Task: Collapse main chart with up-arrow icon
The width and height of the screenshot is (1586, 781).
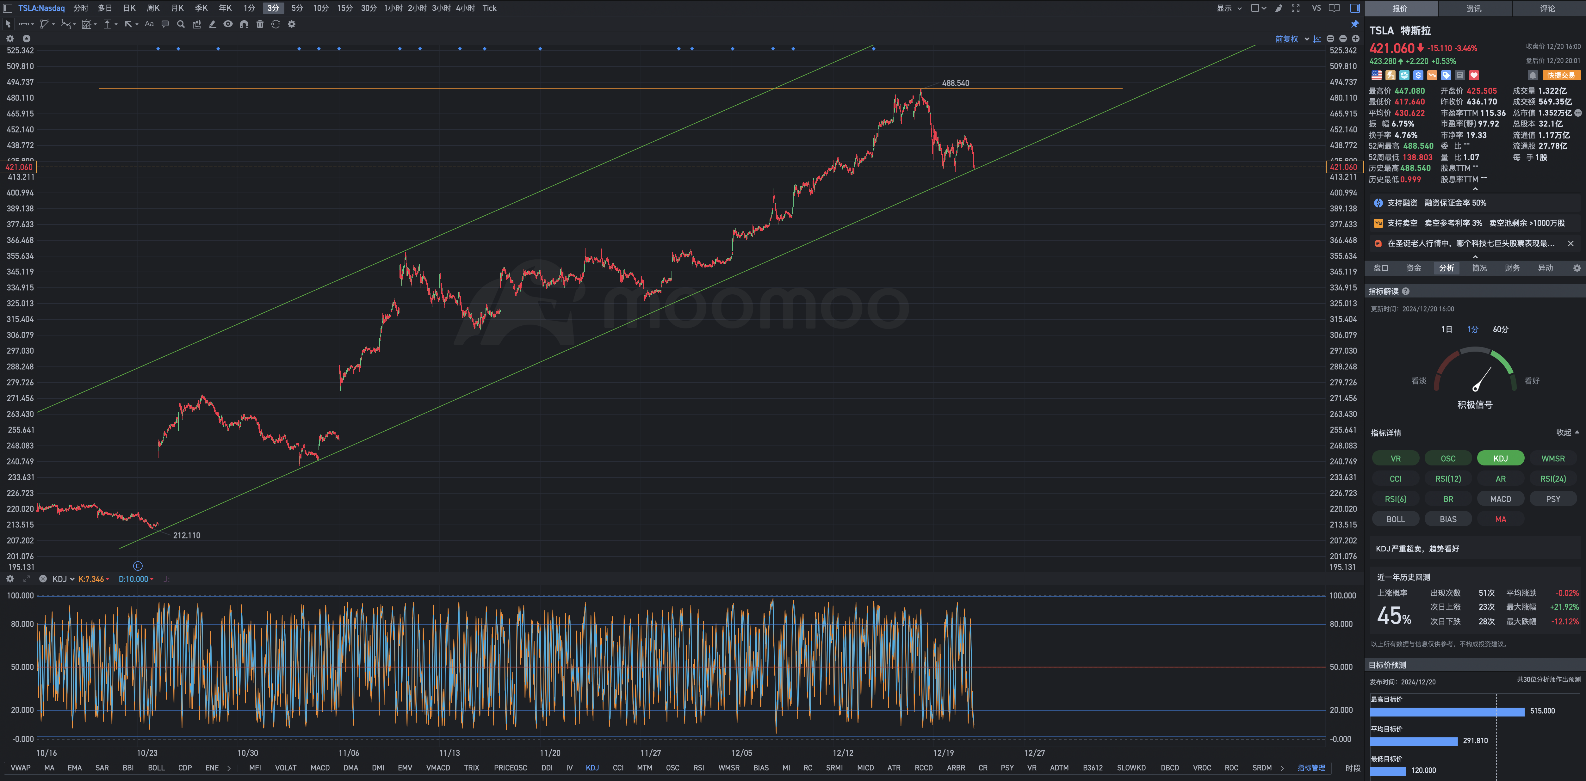Action: point(27,38)
